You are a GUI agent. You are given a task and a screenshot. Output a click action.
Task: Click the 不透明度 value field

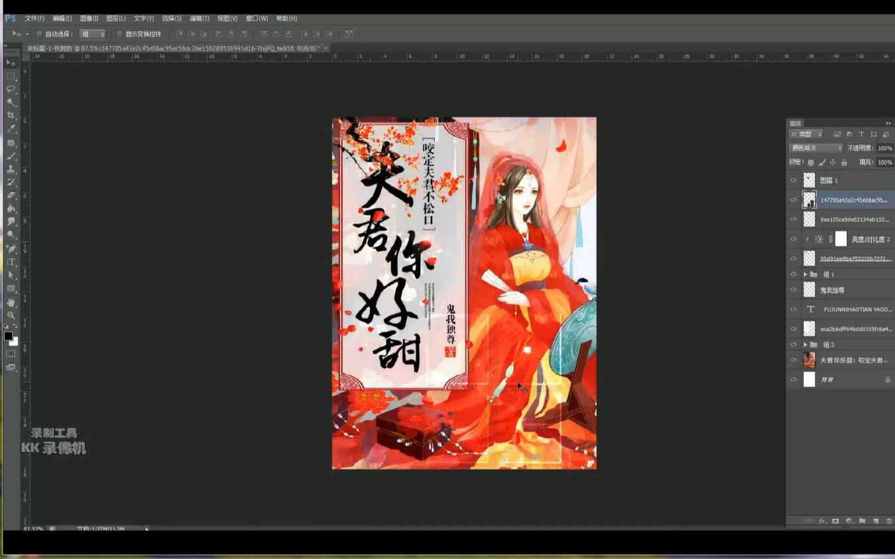click(885, 148)
